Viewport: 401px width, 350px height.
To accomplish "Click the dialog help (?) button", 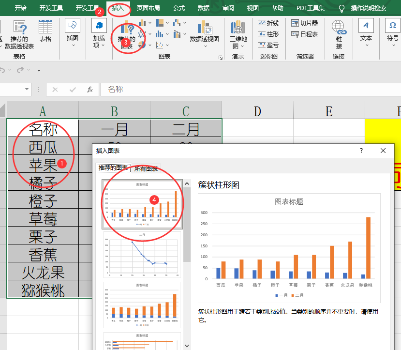I will tap(361, 151).
